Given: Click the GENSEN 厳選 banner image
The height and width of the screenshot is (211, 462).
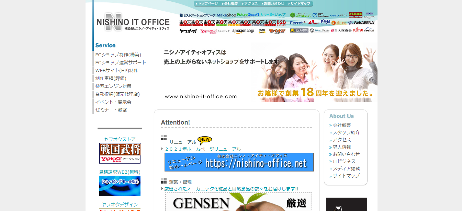Looking at the screenshot, I should [x=239, y=202].
